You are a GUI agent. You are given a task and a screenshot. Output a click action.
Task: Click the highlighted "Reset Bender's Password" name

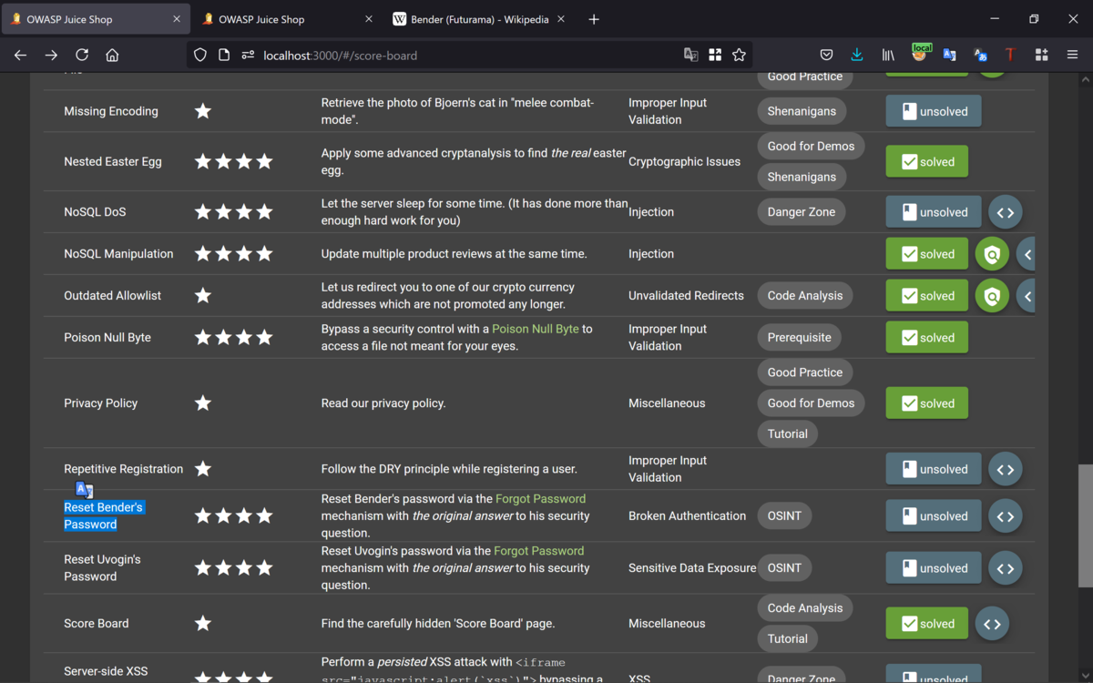(104, 516)
